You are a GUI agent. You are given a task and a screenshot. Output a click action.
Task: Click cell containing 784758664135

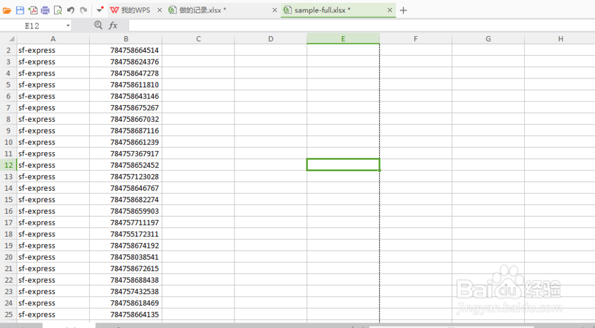coord(126,314)
